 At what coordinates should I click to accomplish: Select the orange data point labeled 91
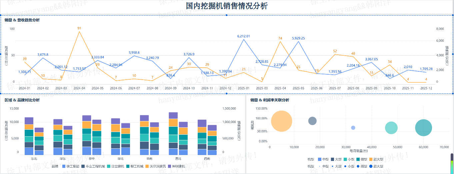[79, 32]
